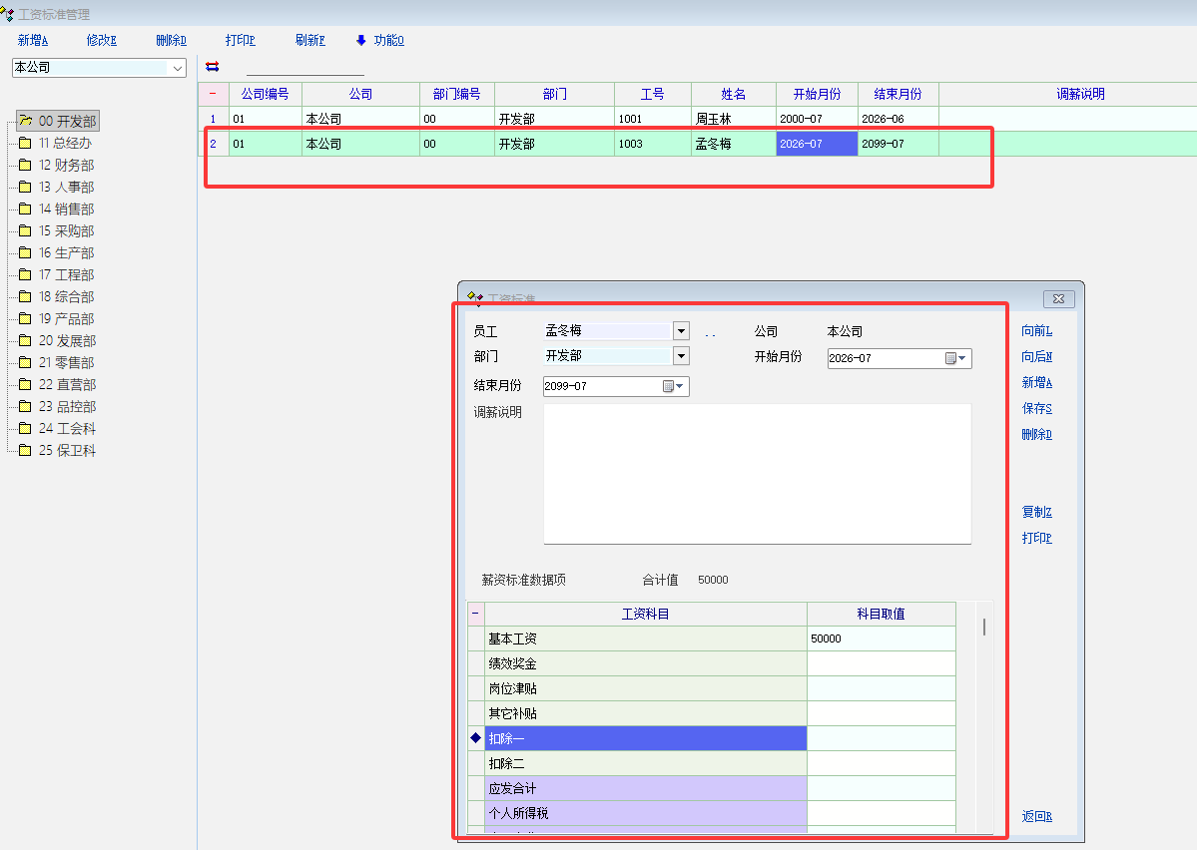Select 15 采购部 folder in tree
1197x850 pixels.
click(x=57, y=231)
